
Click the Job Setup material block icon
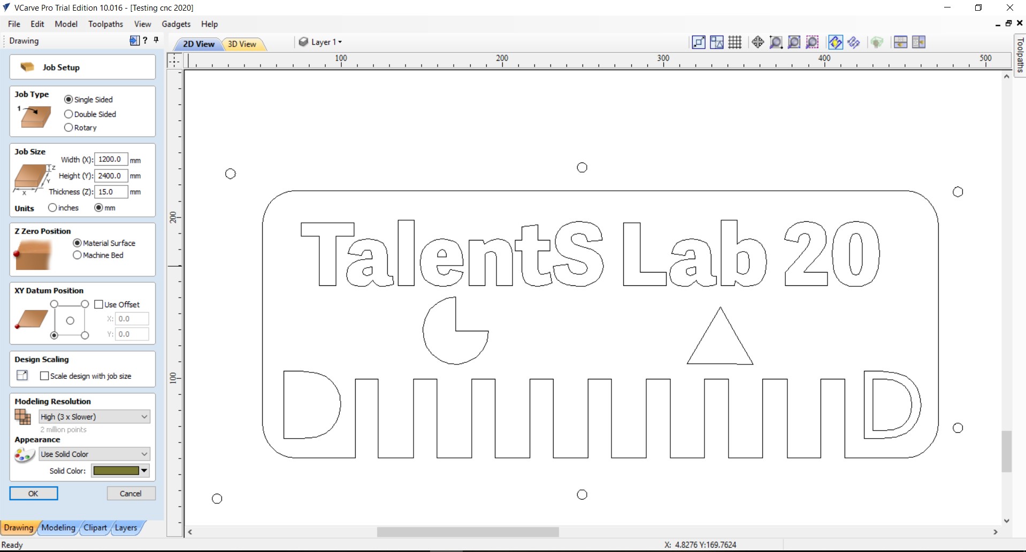click(27, 67)
